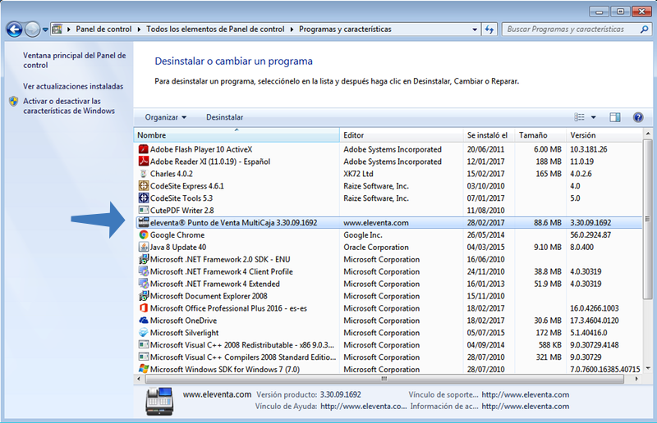657x423 pixels.
Task: Sort by the Versión column header
Action: point(604,135)
